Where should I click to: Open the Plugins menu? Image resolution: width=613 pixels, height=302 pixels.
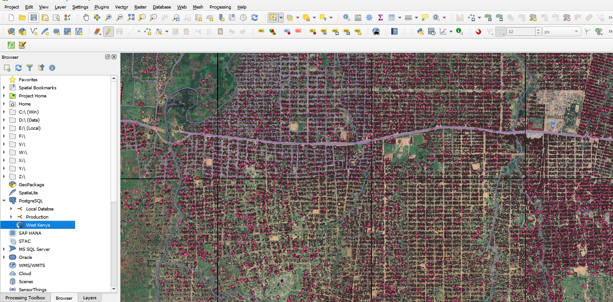(x=102, y=7)
